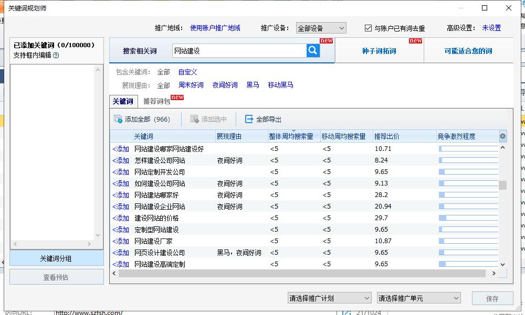Image resolution: width=525 pixels, height=315 pixels.
Task: Click the 添加全部 (966) icon button
Action: (119, 120)
